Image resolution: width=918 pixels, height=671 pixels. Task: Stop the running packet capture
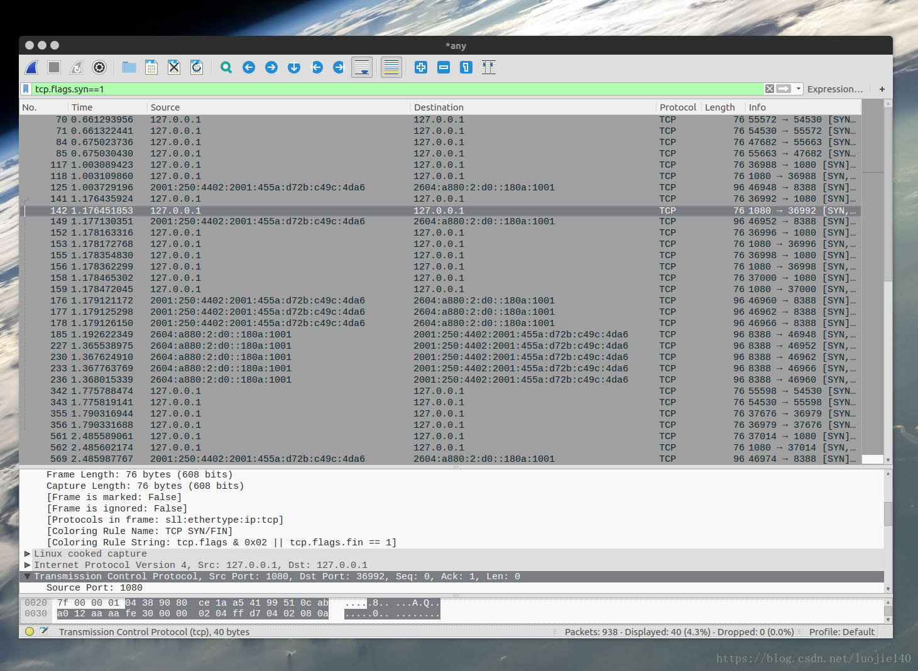tap(54, 67)
